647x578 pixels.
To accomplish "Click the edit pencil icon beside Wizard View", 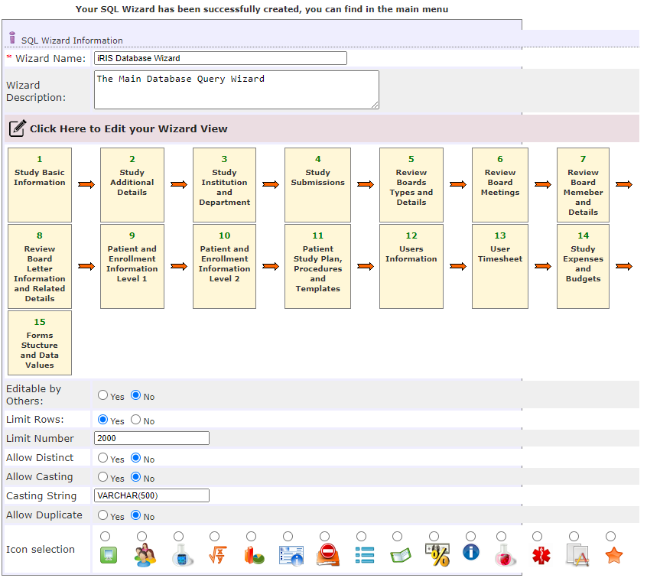I will [x=18, y=128].
